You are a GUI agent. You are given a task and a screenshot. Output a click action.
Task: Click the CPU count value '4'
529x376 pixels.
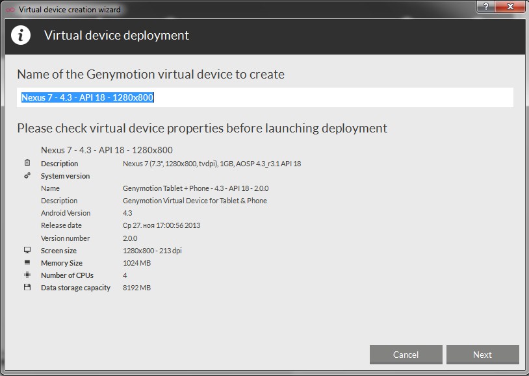click(125, 275)
